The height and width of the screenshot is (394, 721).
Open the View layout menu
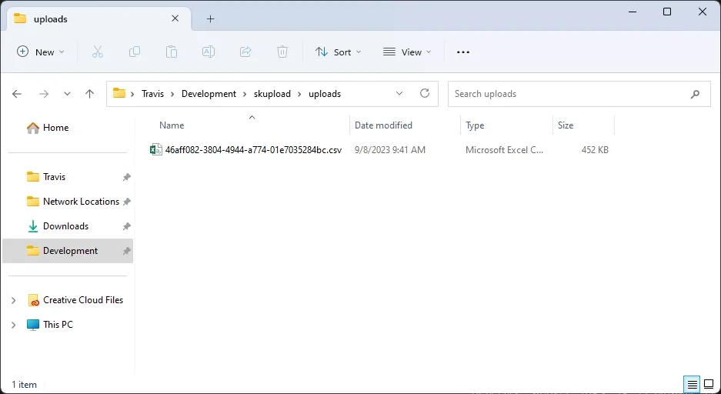(x=407, y=52)
